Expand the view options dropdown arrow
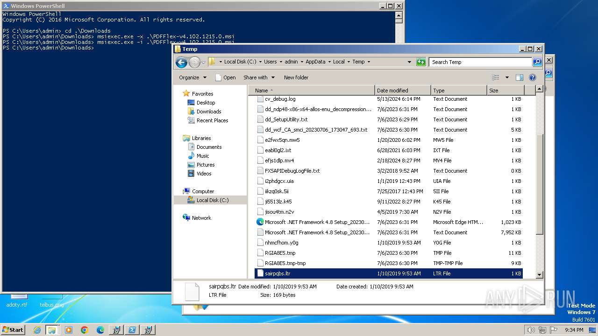This screenshot has width=598, height=336. click(x=507, y=77)
